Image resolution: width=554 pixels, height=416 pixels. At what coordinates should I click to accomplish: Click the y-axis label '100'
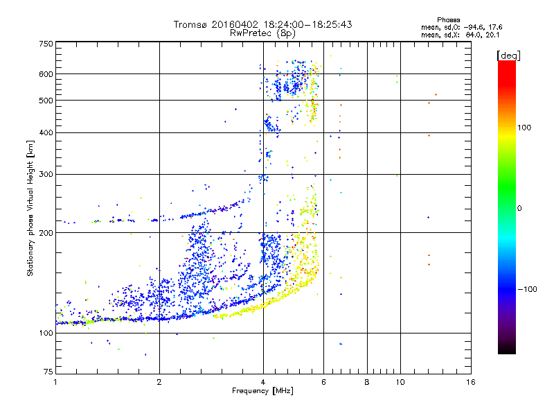[x=46, y=333]
